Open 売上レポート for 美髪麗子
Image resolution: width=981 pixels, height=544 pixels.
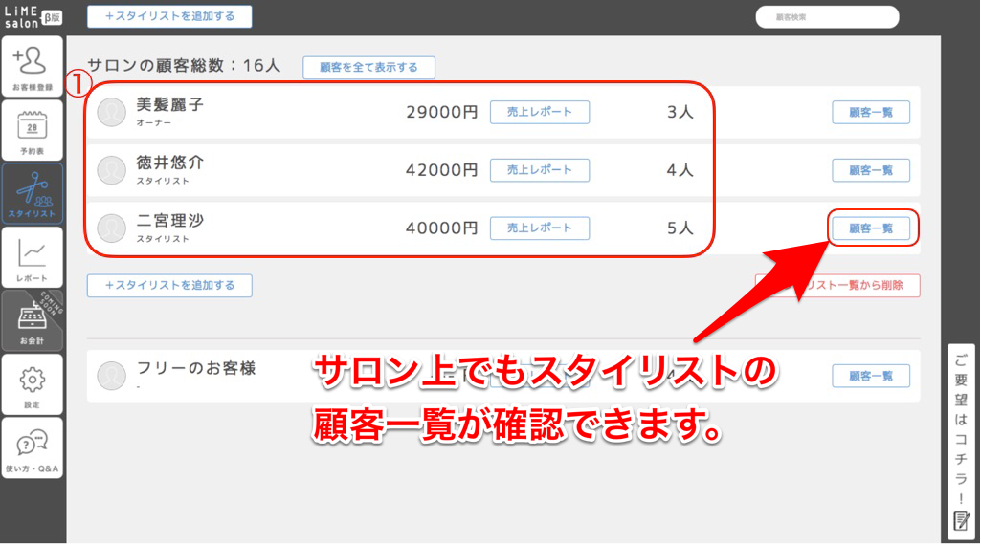click(x=540, y=112)
